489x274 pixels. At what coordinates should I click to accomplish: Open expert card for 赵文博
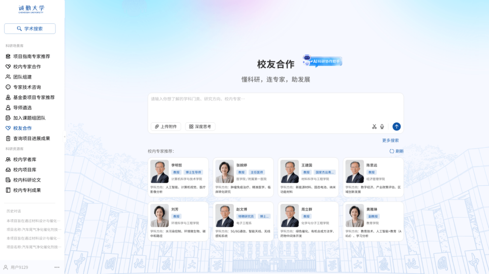(243, 221)
